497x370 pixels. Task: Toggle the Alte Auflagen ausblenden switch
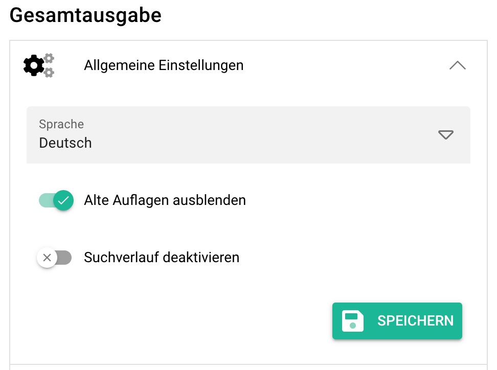click(x=55, y=200)
